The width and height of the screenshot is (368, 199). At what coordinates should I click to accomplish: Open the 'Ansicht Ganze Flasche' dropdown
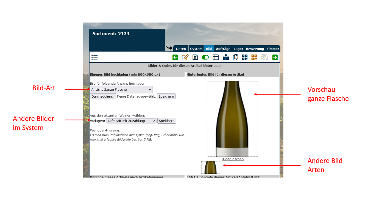(x=121, y=90)
